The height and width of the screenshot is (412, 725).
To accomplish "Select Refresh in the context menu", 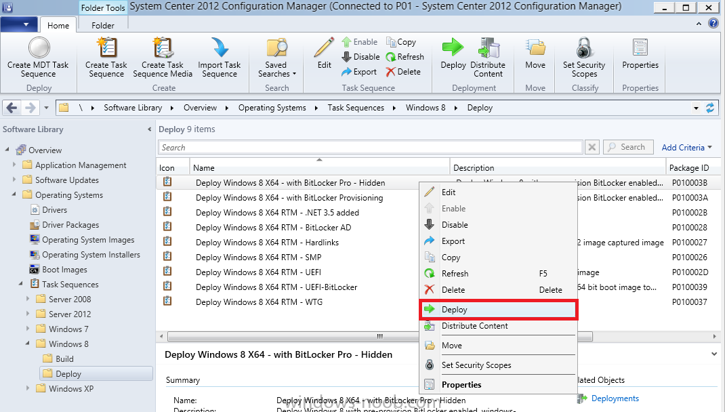I will 499,274.
